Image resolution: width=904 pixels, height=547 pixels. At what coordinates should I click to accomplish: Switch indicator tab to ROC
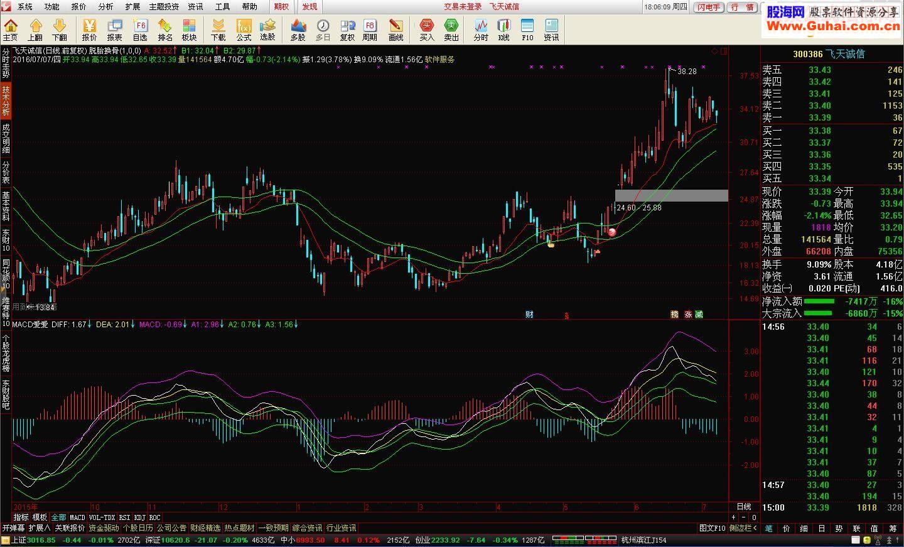(154, 517)
